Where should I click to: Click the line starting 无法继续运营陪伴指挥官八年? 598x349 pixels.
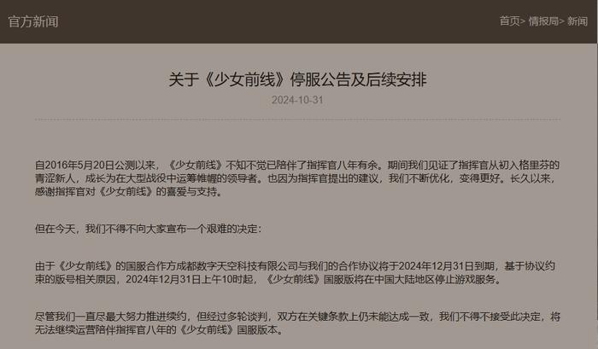tap(160, 329)
